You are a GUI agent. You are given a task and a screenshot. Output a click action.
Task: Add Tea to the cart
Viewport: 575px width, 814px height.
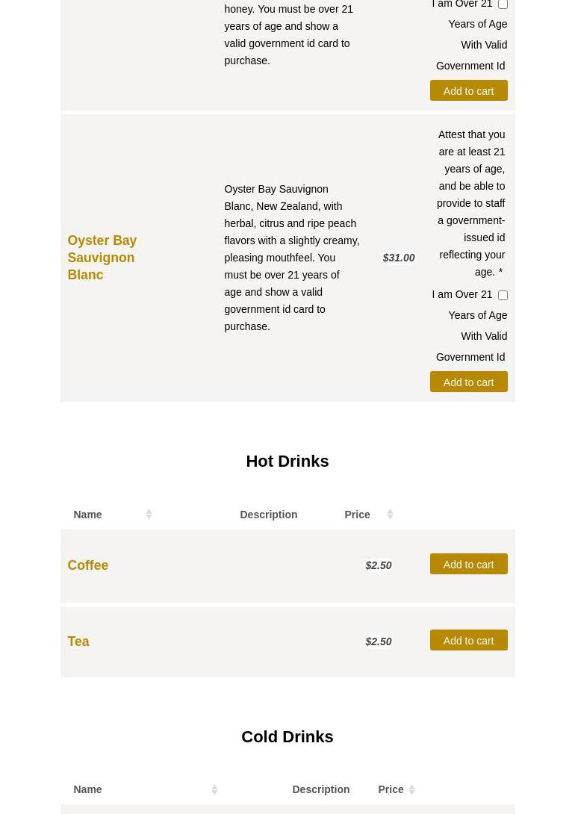point(468,641)
